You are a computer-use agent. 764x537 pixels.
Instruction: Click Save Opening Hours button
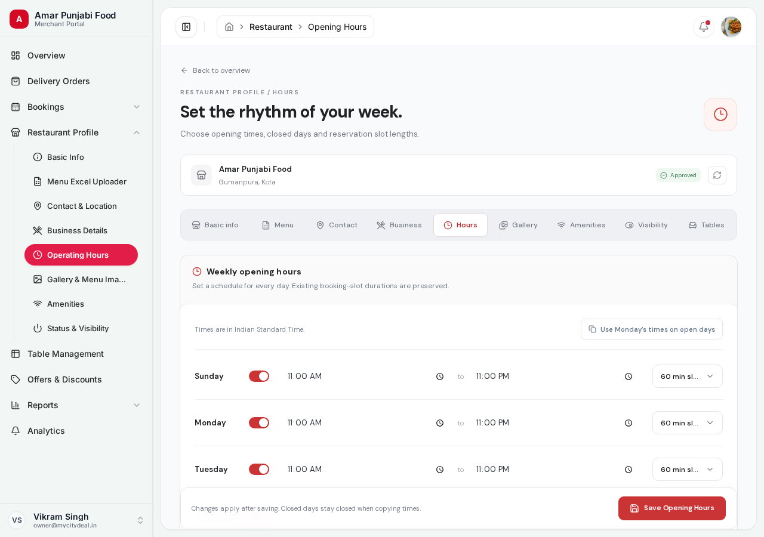pos(672,508)
